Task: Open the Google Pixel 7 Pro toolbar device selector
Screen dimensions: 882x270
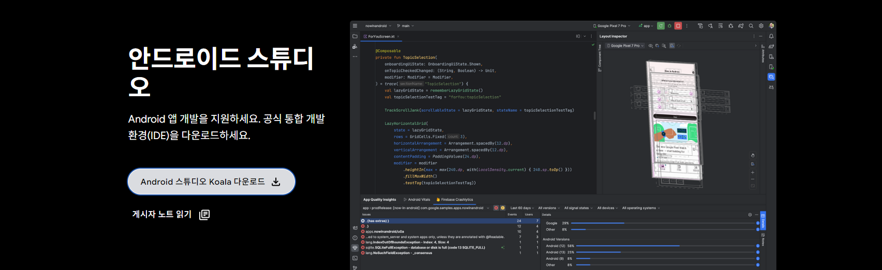Action: pyautogui.click(x=612, y=26)
